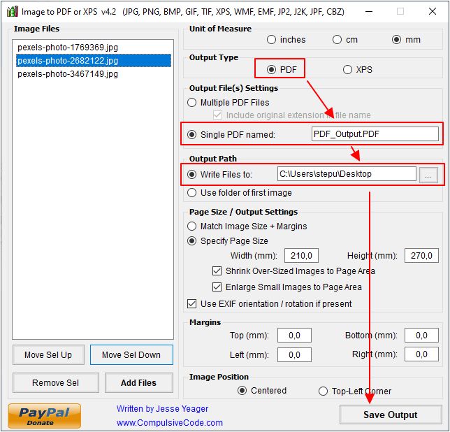Click the Remove Sel button
The width and height of the screenshot is (450, 432).
tap(56, 382)
